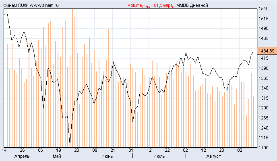The height and width of the screenshot is (161, 277).
Task: Select the Август month label
Action: point(213,157)
